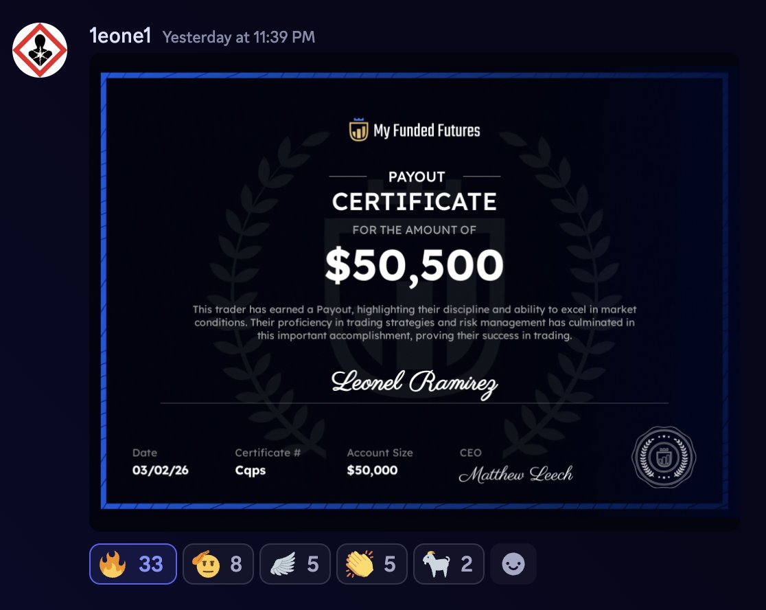The width and height of the screenshot is (766, 610).
Task: Toggle the wing reaction showing 5
Action: click(x=294, y=563)
